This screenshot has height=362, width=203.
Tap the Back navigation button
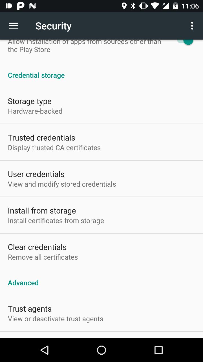pos(45,350)
